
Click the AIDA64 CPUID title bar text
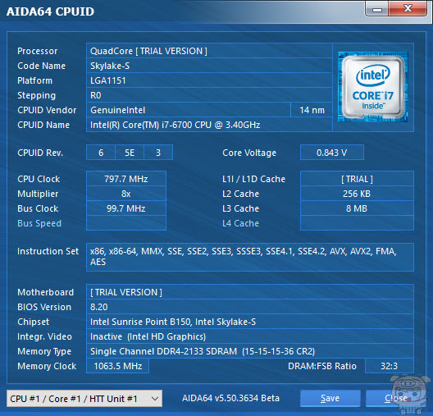coord(50,11)
